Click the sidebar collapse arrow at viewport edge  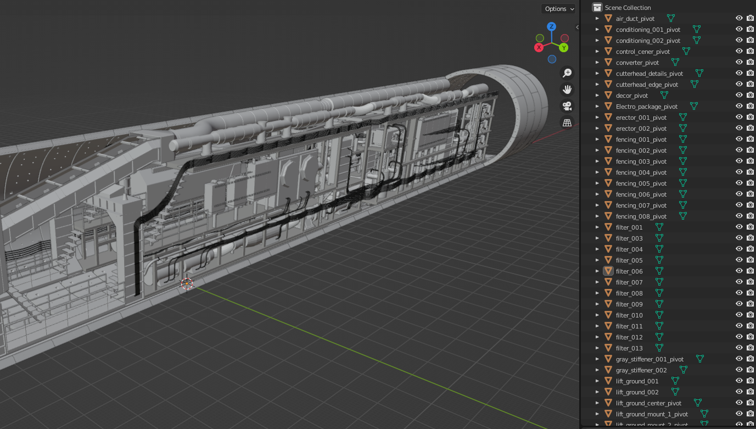point(577,26)
